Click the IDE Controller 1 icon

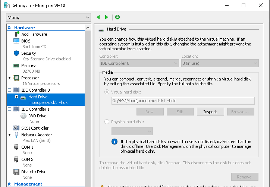pyautogui.click(x=16, y=109)
